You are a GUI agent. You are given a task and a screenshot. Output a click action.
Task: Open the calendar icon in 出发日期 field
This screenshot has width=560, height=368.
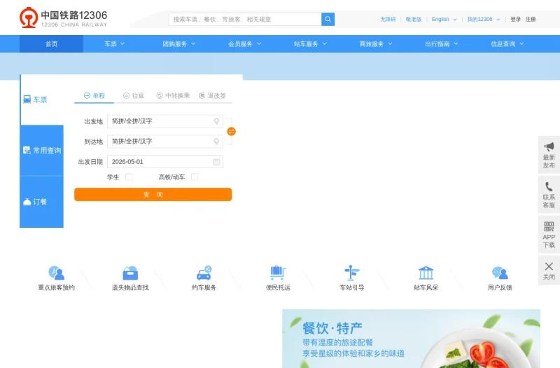pos(216,162)
